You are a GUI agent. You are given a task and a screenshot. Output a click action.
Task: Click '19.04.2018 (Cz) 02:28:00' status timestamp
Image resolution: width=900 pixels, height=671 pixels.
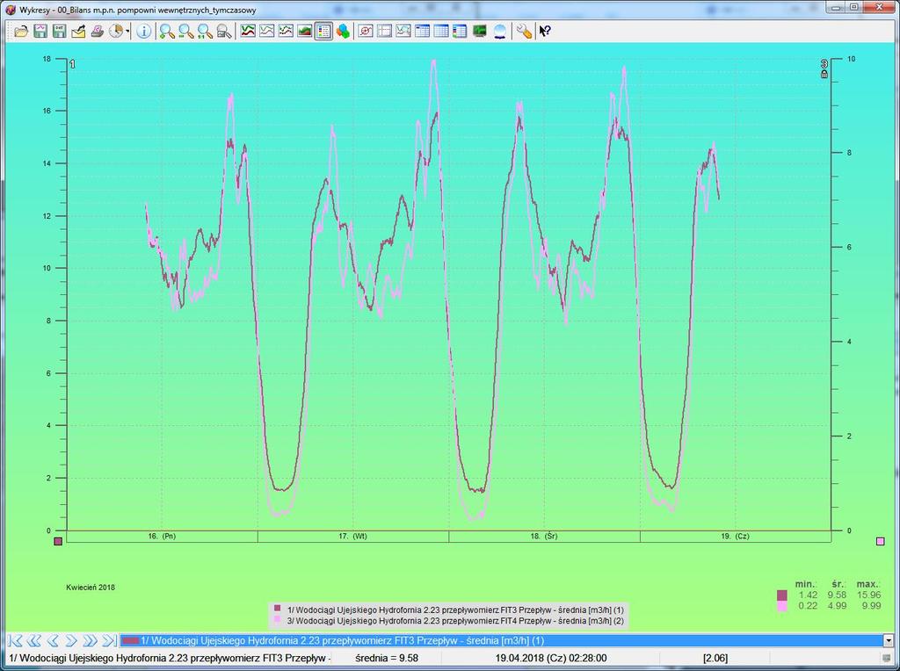click(550, 659)
